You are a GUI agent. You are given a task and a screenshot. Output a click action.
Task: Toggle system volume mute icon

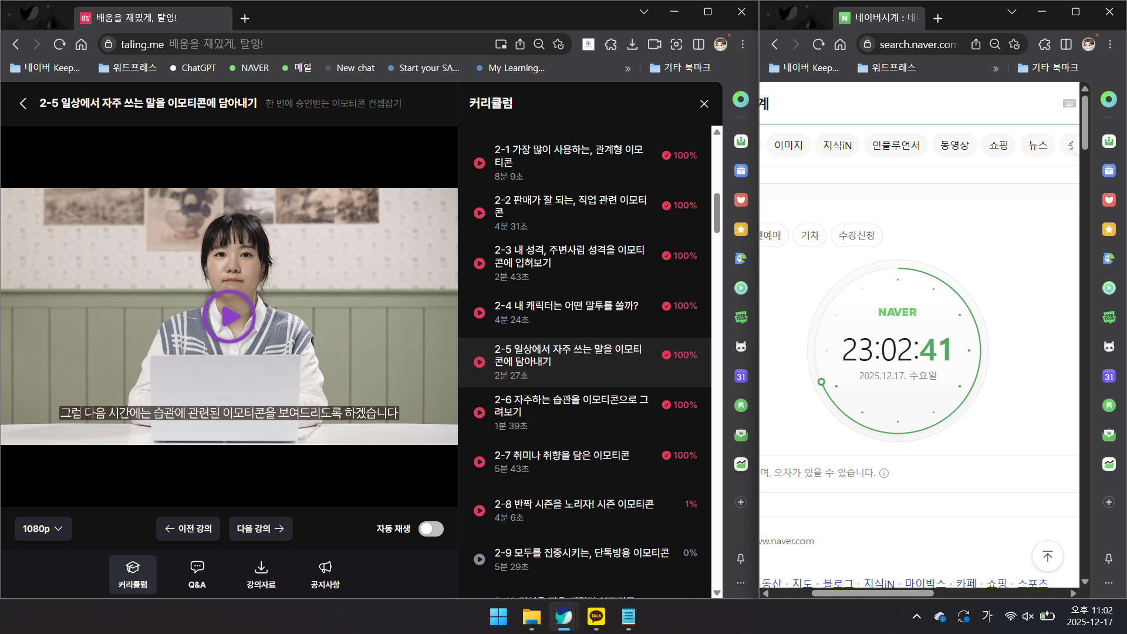pos(1028,616)
